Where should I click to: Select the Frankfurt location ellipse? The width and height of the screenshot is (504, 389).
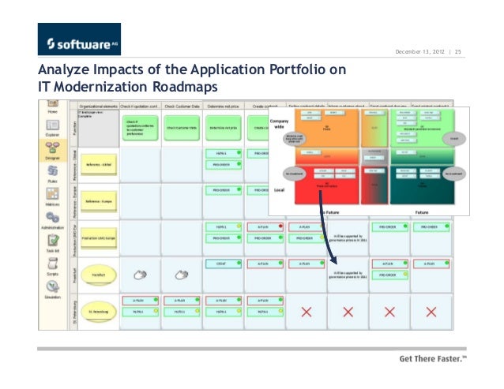[99, 275]
